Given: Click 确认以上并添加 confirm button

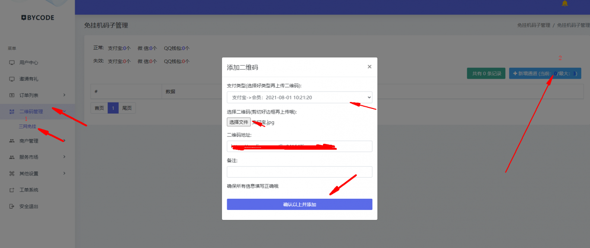Looking at the screenshot, I should (299, 204).
